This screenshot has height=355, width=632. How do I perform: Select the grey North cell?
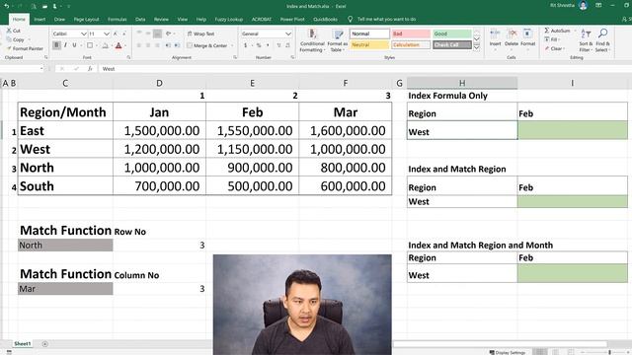(x=65, y=246)
